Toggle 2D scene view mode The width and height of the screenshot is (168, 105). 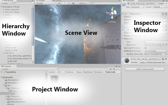tap(59, 3)
